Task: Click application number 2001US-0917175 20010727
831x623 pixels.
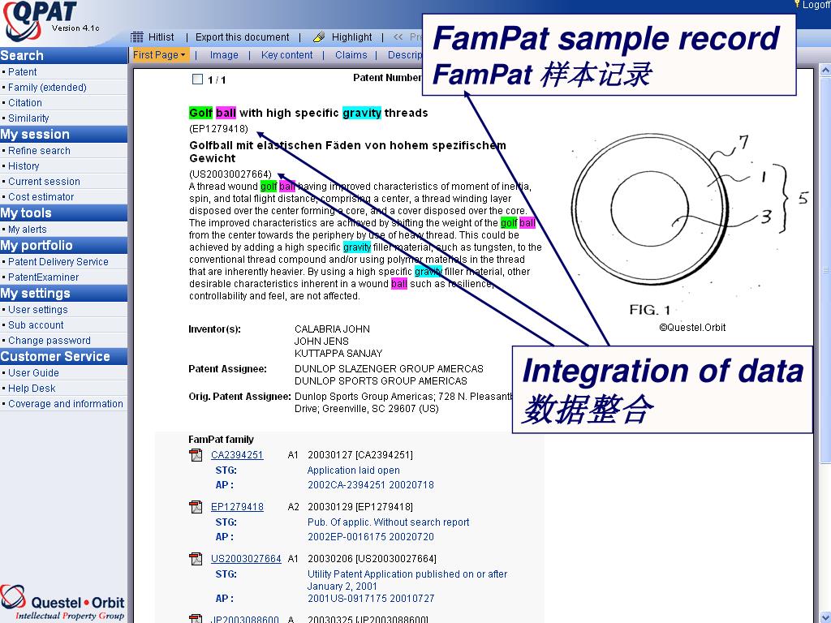Action: click(370, 599)
